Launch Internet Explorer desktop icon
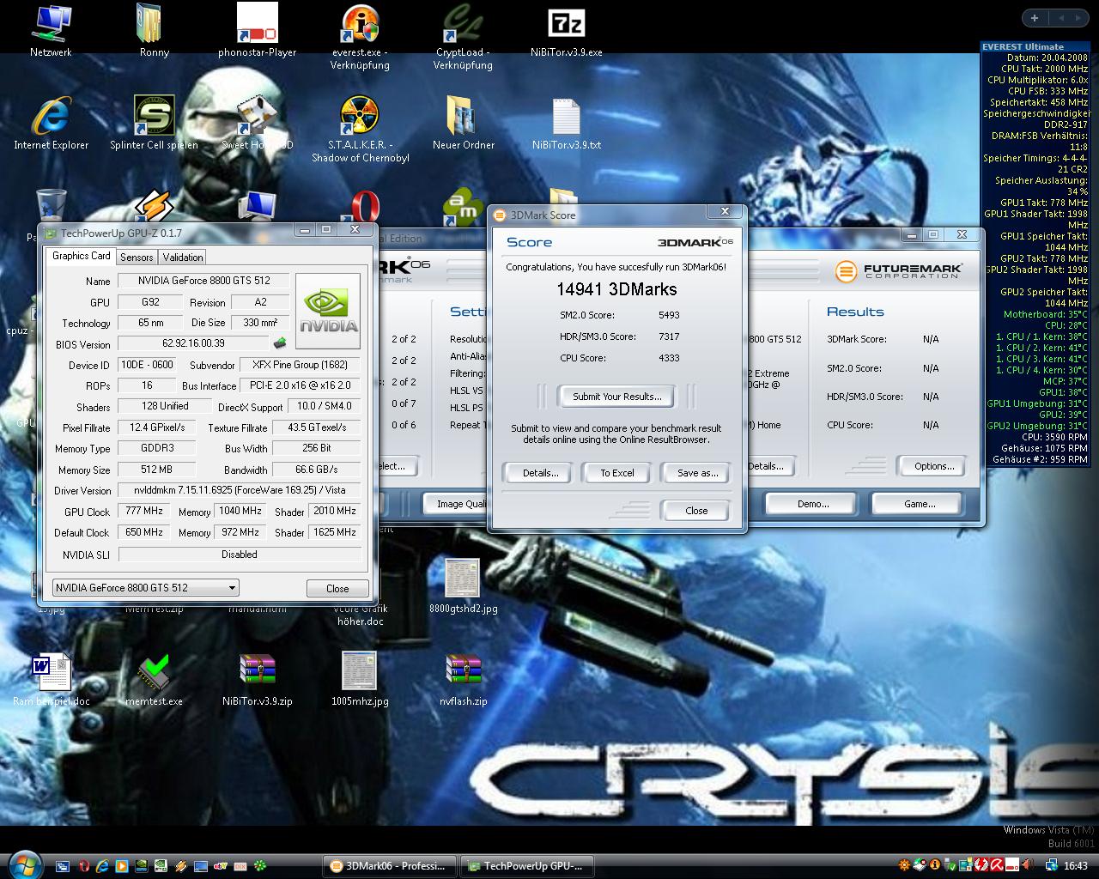The width and height of the screenshot is (1099, 879). click(x=51, y=123)
